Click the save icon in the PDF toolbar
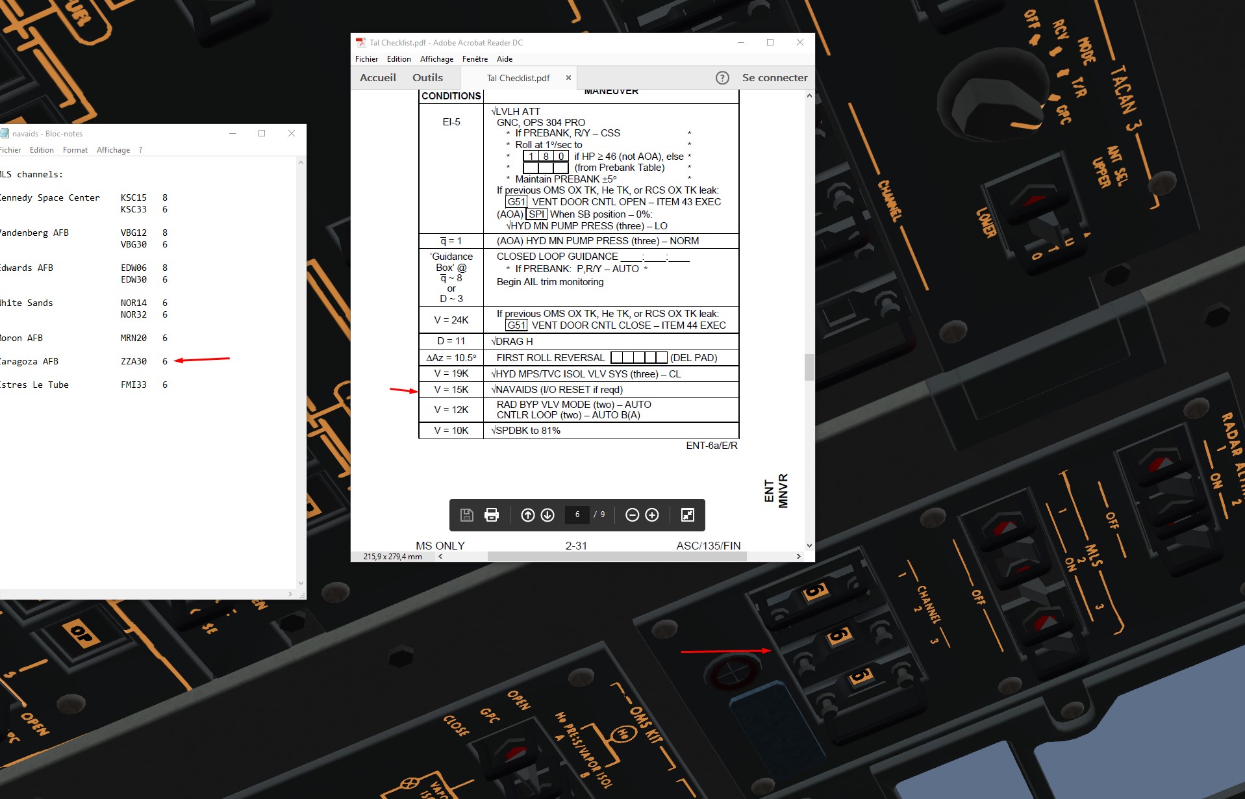The height and width of the screenshot is (799, 1245). (x=466, y=515)
